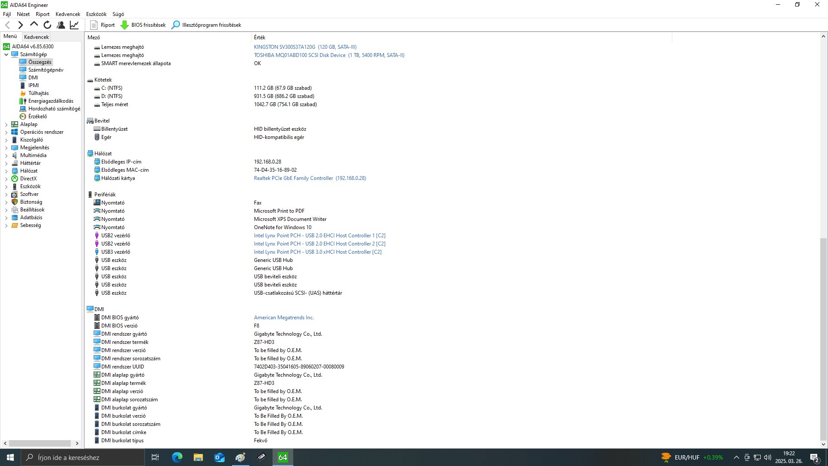Open the volume icon in system tray
Screen dimensions: 828x466
coord(768,457)
